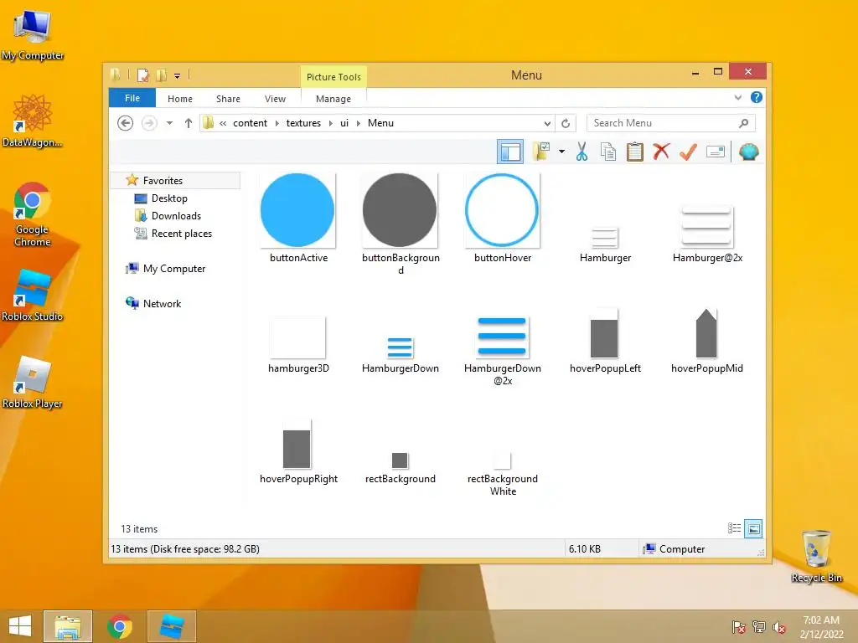Expand the arrow after ui breadcrumb

tap(359, 123)
